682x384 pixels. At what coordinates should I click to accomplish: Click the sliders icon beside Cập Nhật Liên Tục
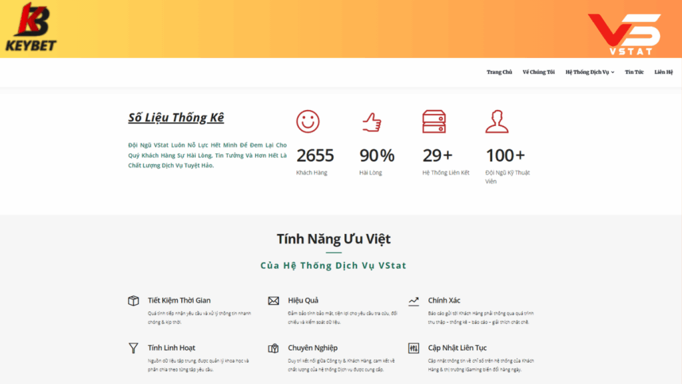(x=414, y=348)
